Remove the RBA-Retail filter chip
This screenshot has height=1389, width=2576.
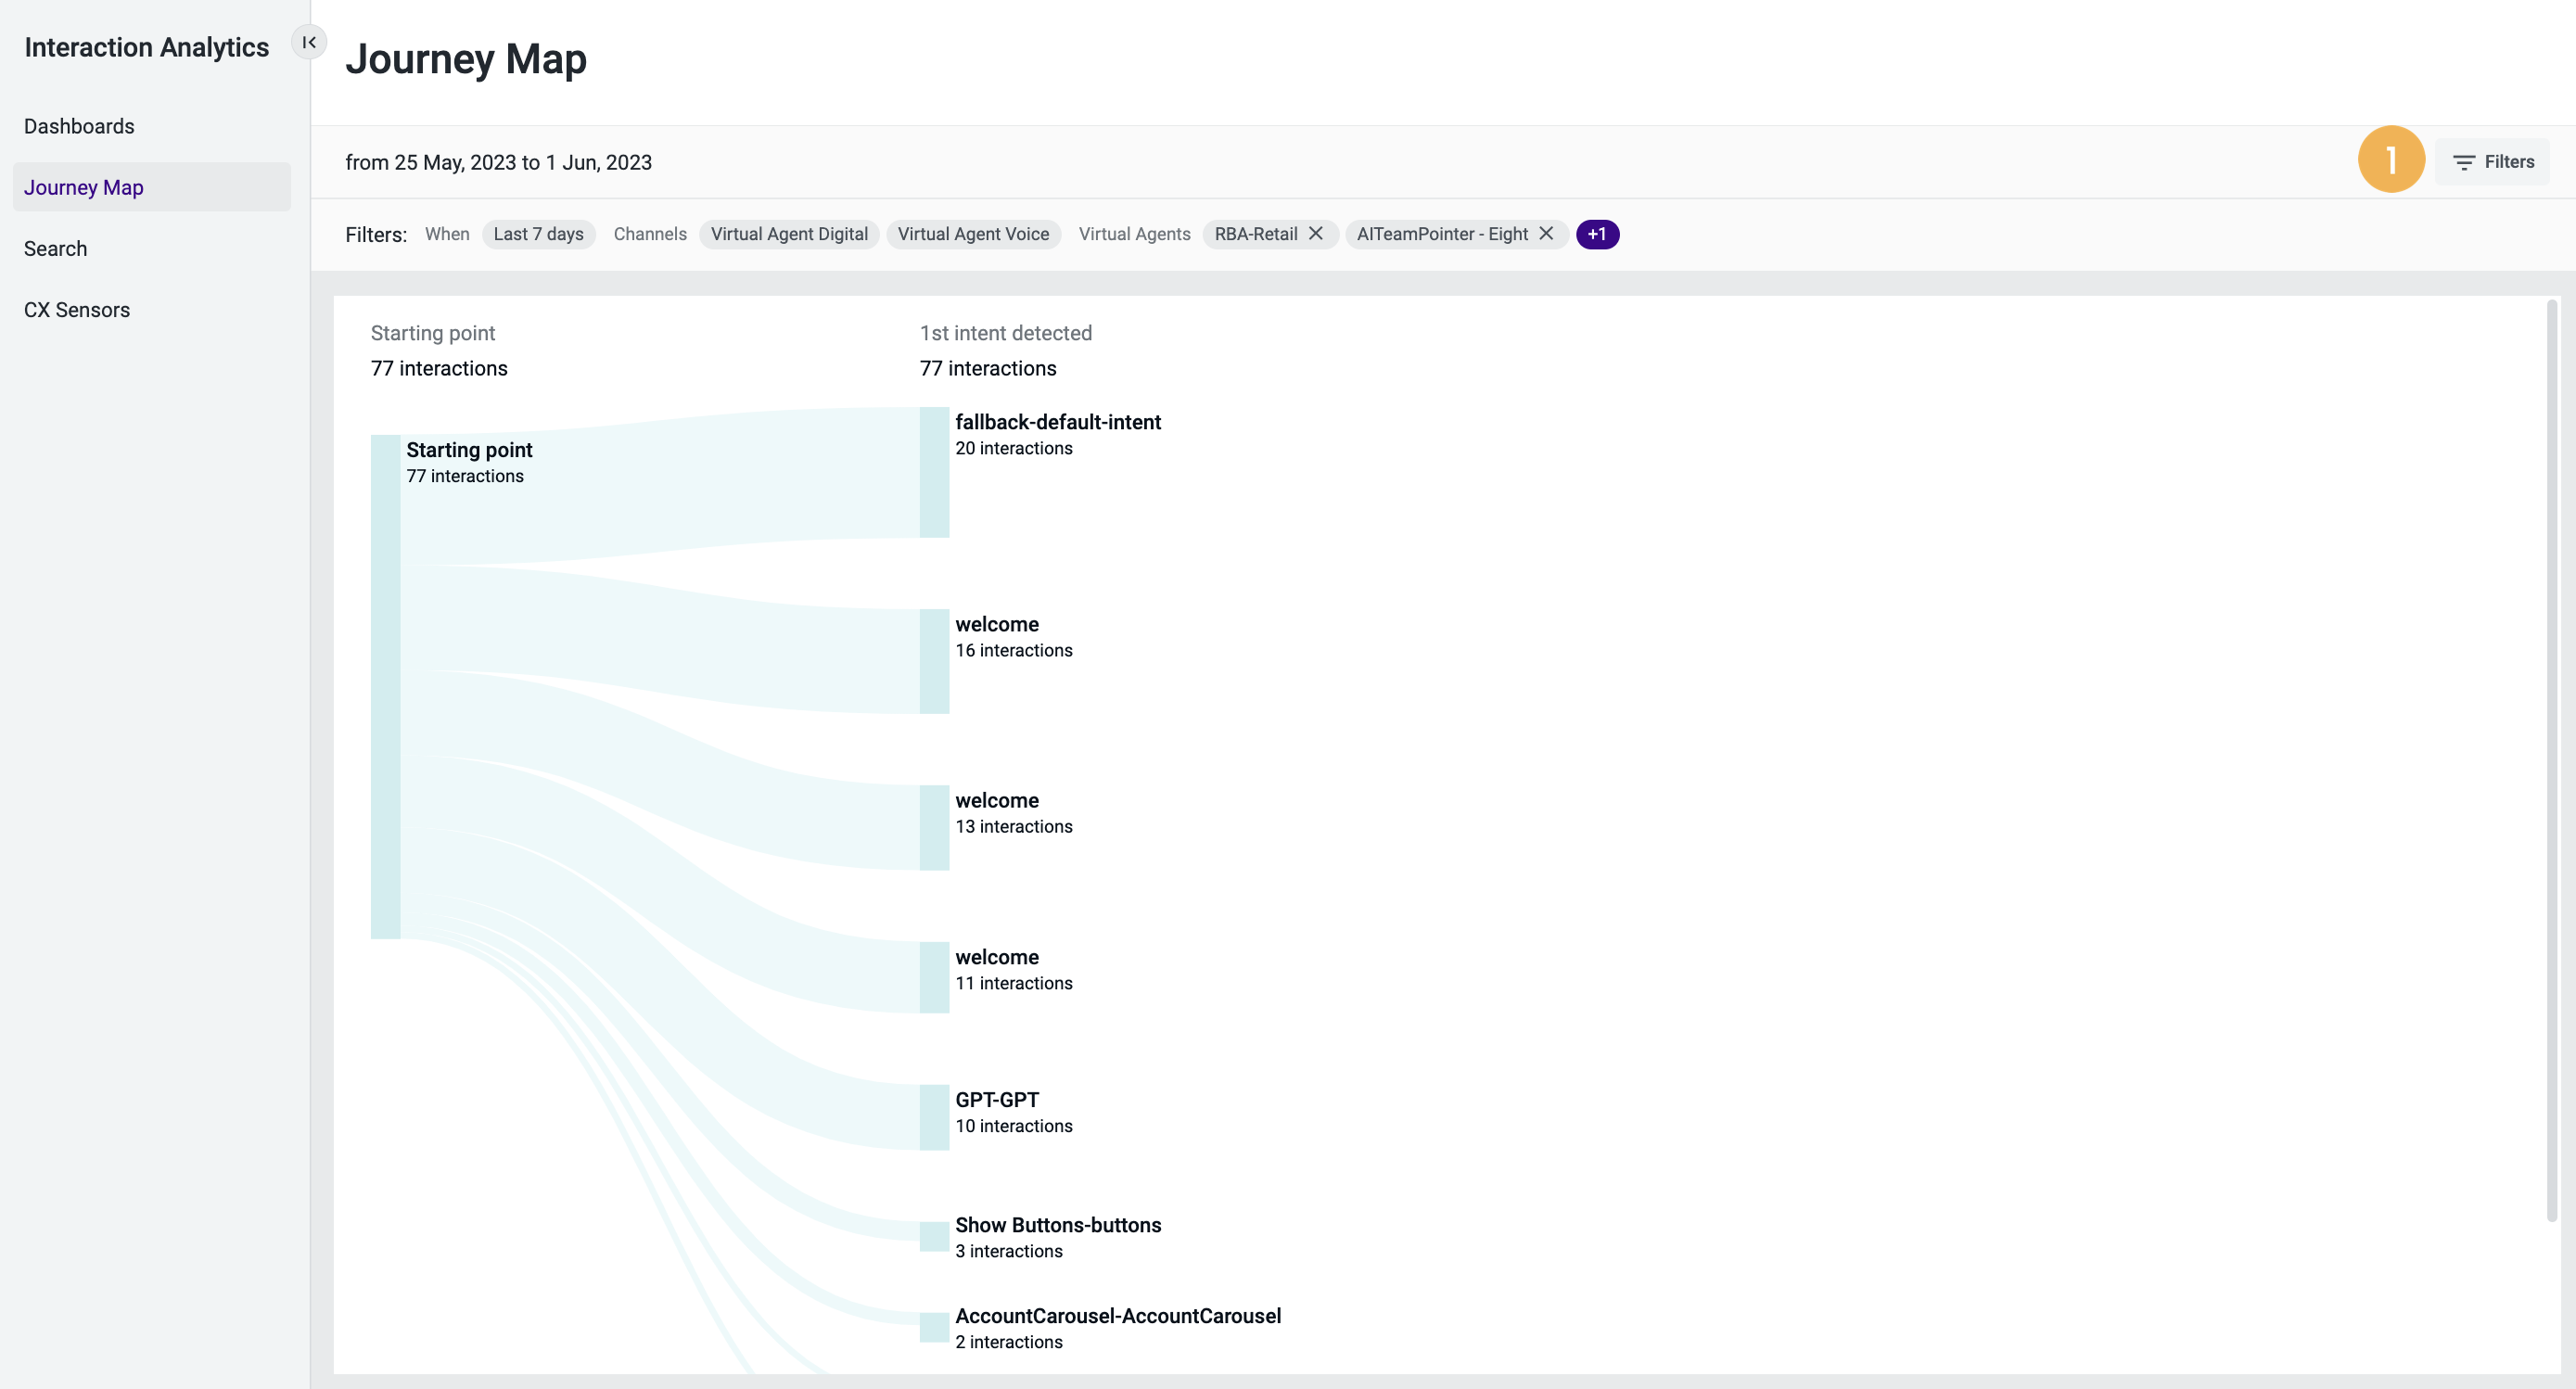pos(1316,234)
